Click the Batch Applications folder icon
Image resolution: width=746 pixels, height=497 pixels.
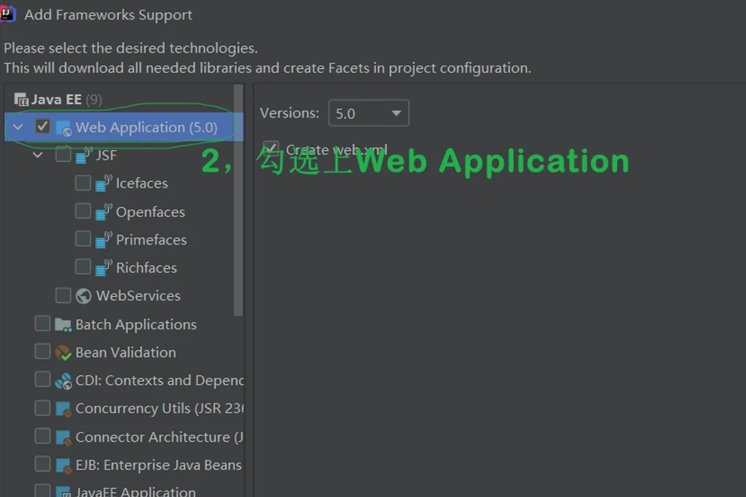[63, 325]
